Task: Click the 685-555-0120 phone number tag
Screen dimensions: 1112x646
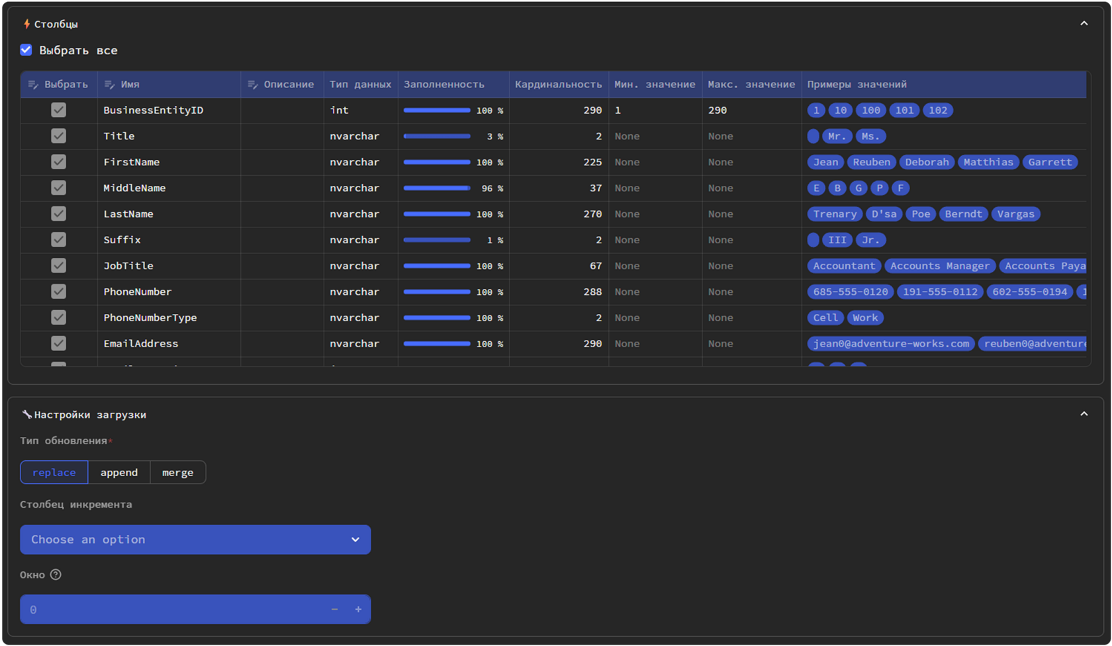Action: (851, 292)
